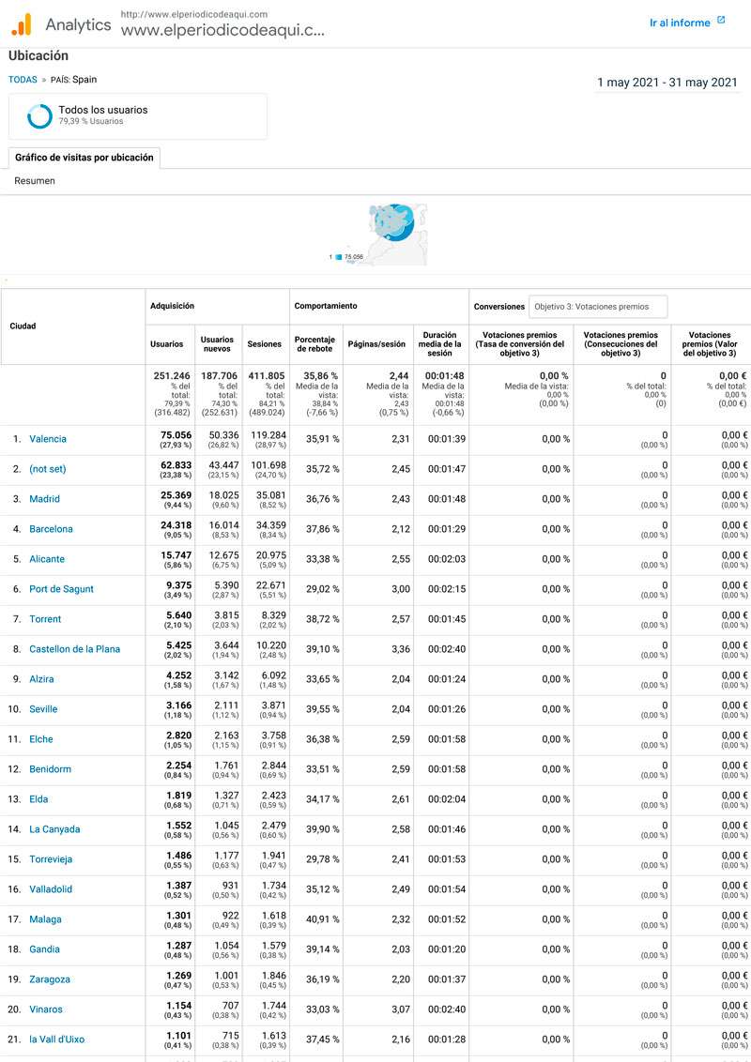Click the Comportamiento group header
This screenshot has width=751, height=1062.
[x=326, y=306]
